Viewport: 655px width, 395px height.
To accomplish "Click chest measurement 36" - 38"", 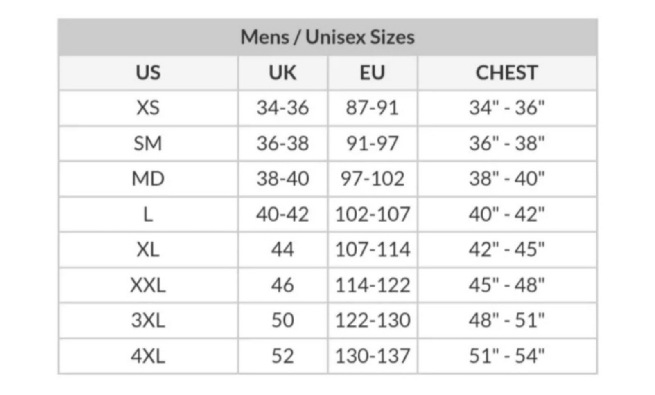I will 507,144.
